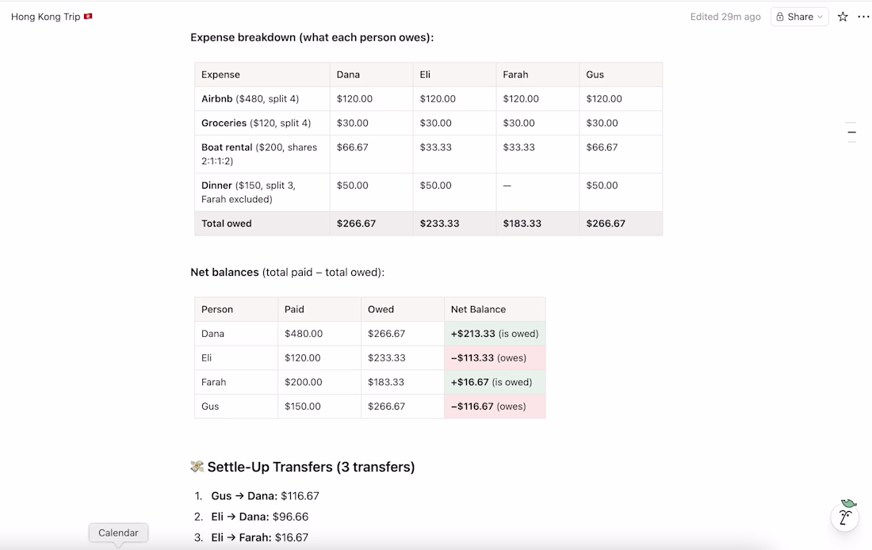
Task: Click the Boat rental expense cell
Action: click(262, 154)
